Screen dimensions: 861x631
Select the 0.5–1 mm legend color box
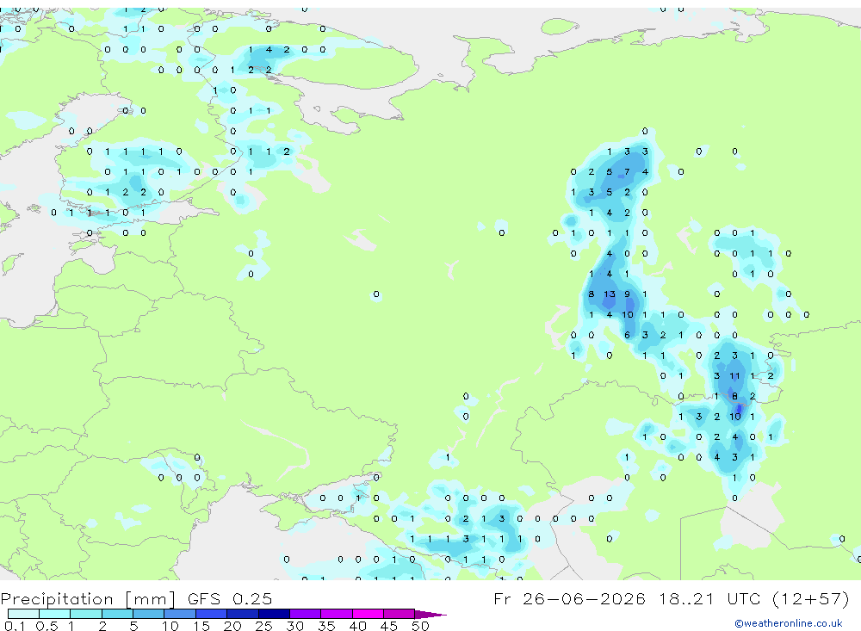pos(55,614)
